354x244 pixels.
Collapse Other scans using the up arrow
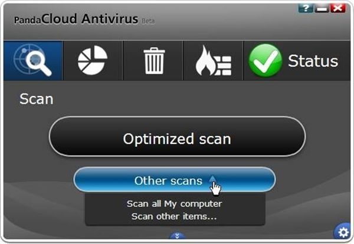click(x=212, y=179)
